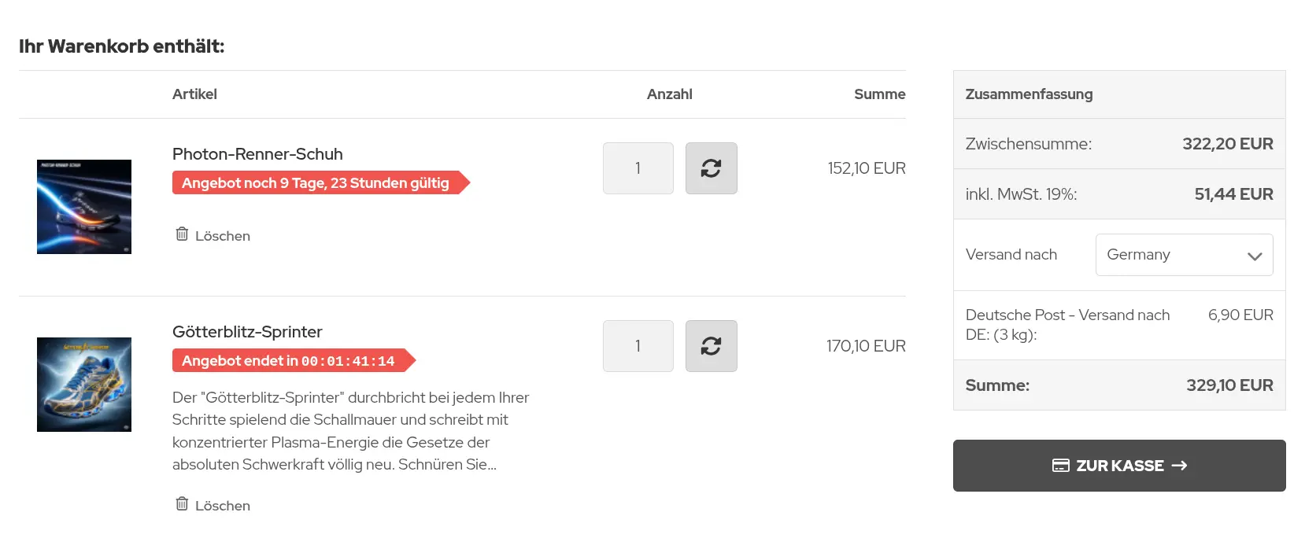Click the arrow icon on Zur Kasse
The width and height of the screenshot is (1305, 538).
coord(1179,466)
